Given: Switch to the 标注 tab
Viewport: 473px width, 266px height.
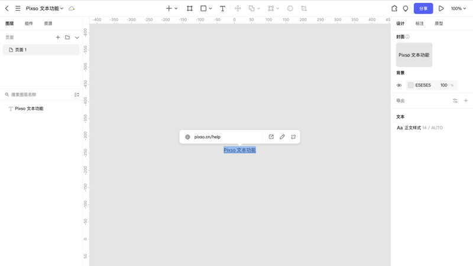Looking at the screenshot, I should point(420,23).
